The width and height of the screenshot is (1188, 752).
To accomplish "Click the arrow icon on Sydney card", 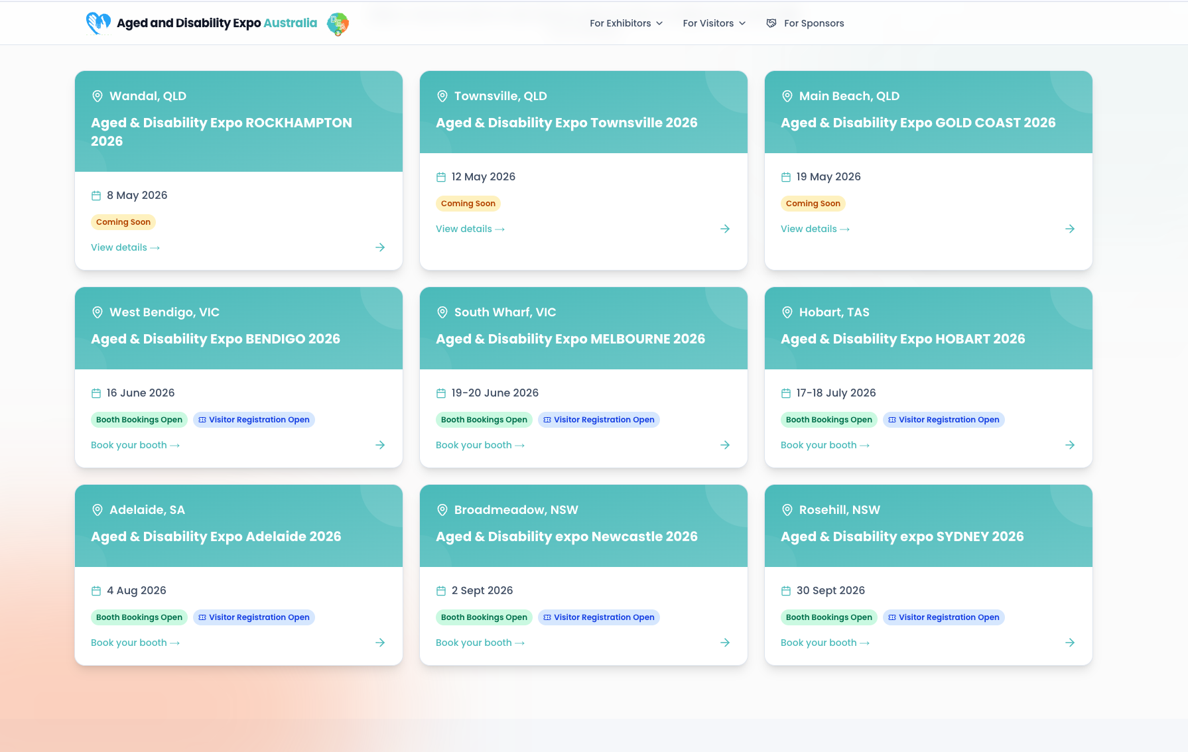I will click(1070, 643).
